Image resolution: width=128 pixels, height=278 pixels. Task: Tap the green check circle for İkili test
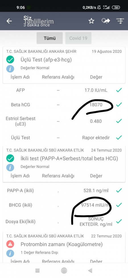(10, 158)
